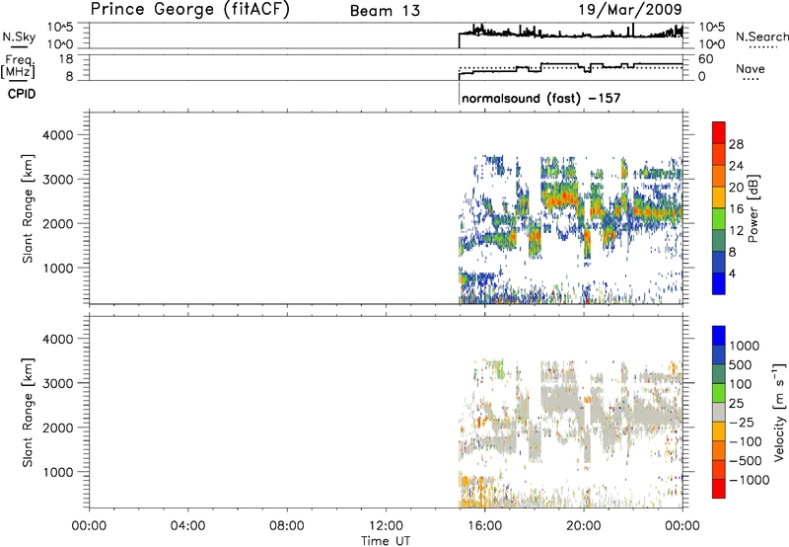The width and height of the screenshot is (789, 547).
Task: Click the black noise trace in N.Sky panel
Action: click(x=571, y=35)
